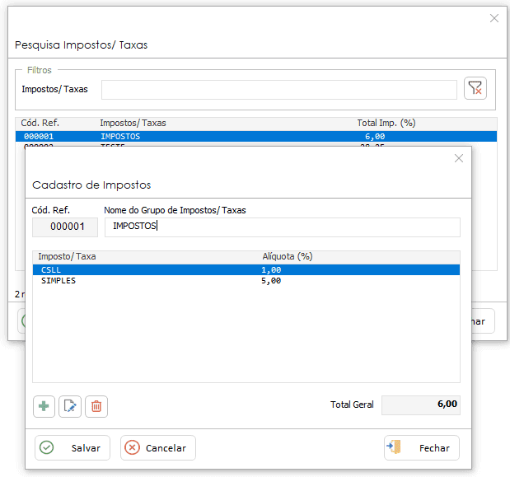This screenshot has height=477, width=510.
Task: Click the 5,00 aliquota value
Action: 271,281
